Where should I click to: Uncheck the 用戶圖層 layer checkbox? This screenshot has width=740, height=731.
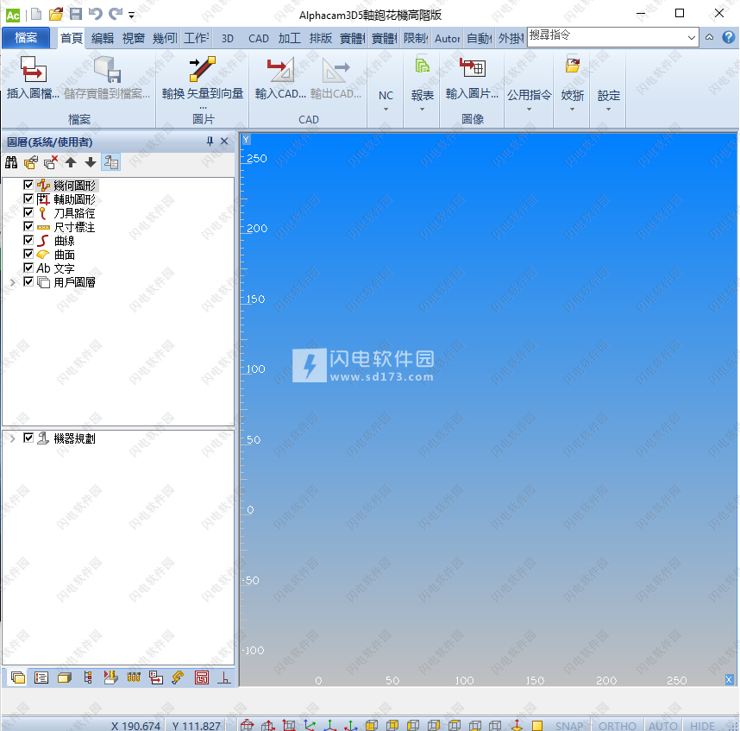[x=28, y=281]
